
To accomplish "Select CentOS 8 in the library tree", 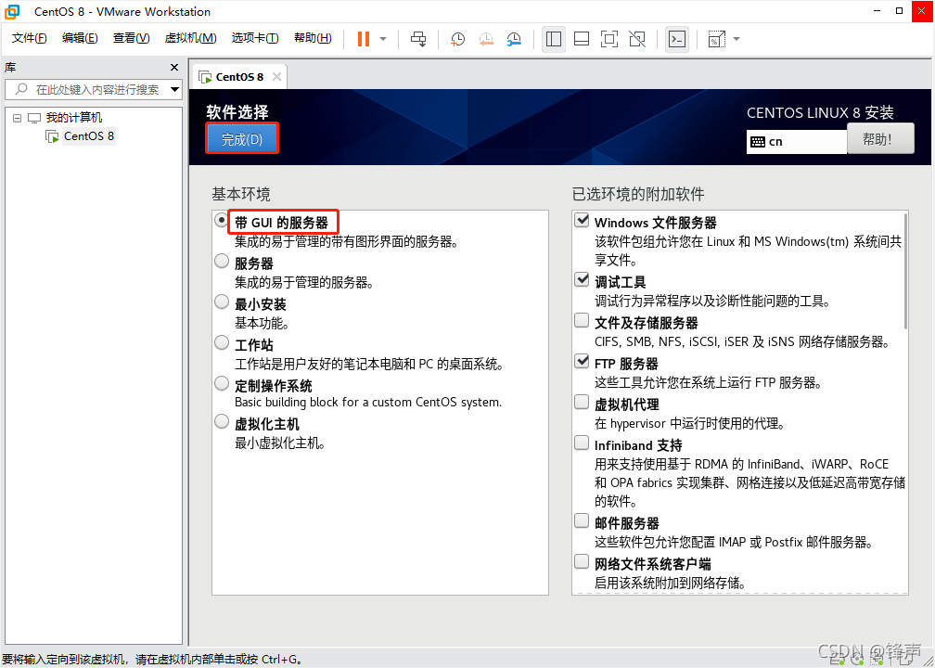I will coord(89,136).
